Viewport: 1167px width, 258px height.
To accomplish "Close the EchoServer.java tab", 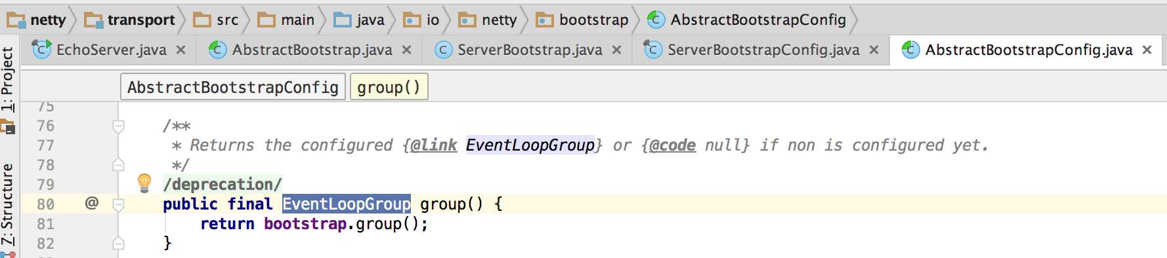I will [x=181, y=50].
